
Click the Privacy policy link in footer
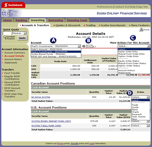click(x=60, y=143)
